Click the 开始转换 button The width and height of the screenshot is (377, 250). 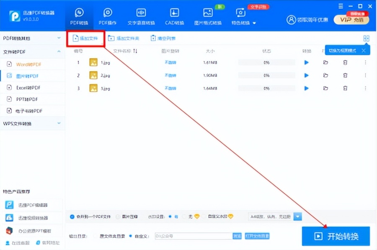click(336, 235)
